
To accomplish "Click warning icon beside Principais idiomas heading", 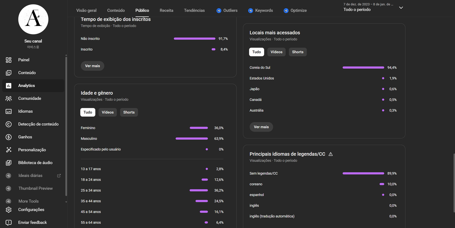I will click(330, 154).
